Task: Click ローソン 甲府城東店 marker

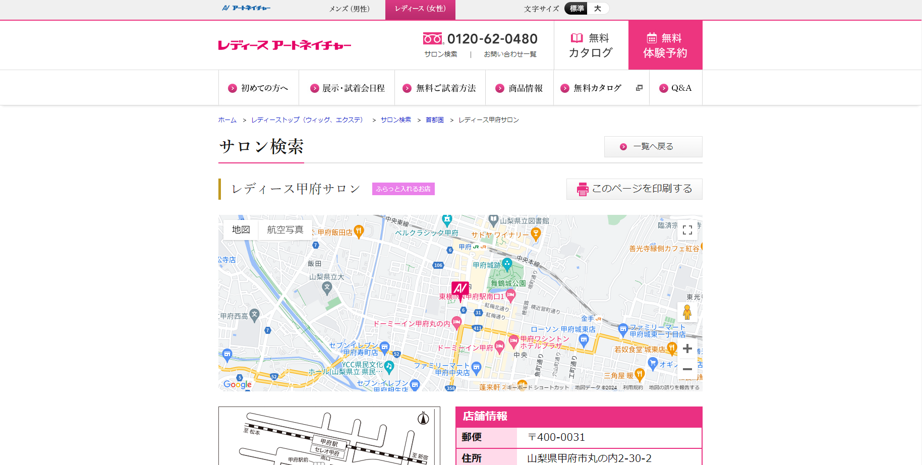Action: (584, 339)
